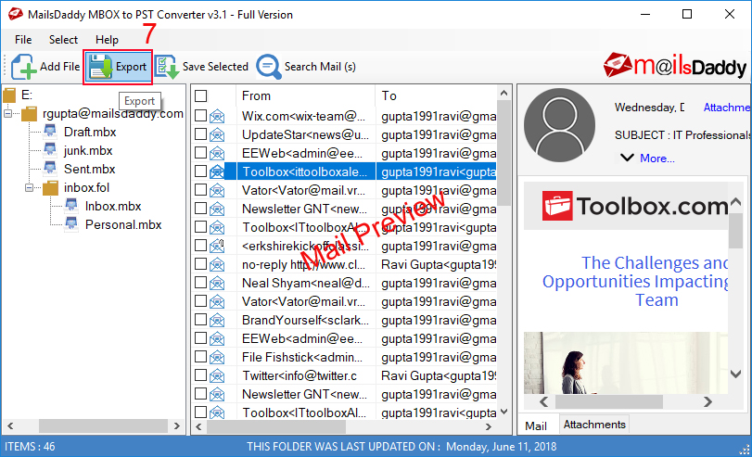
Task: Open the File menu
Action: (x=23, y=40)
